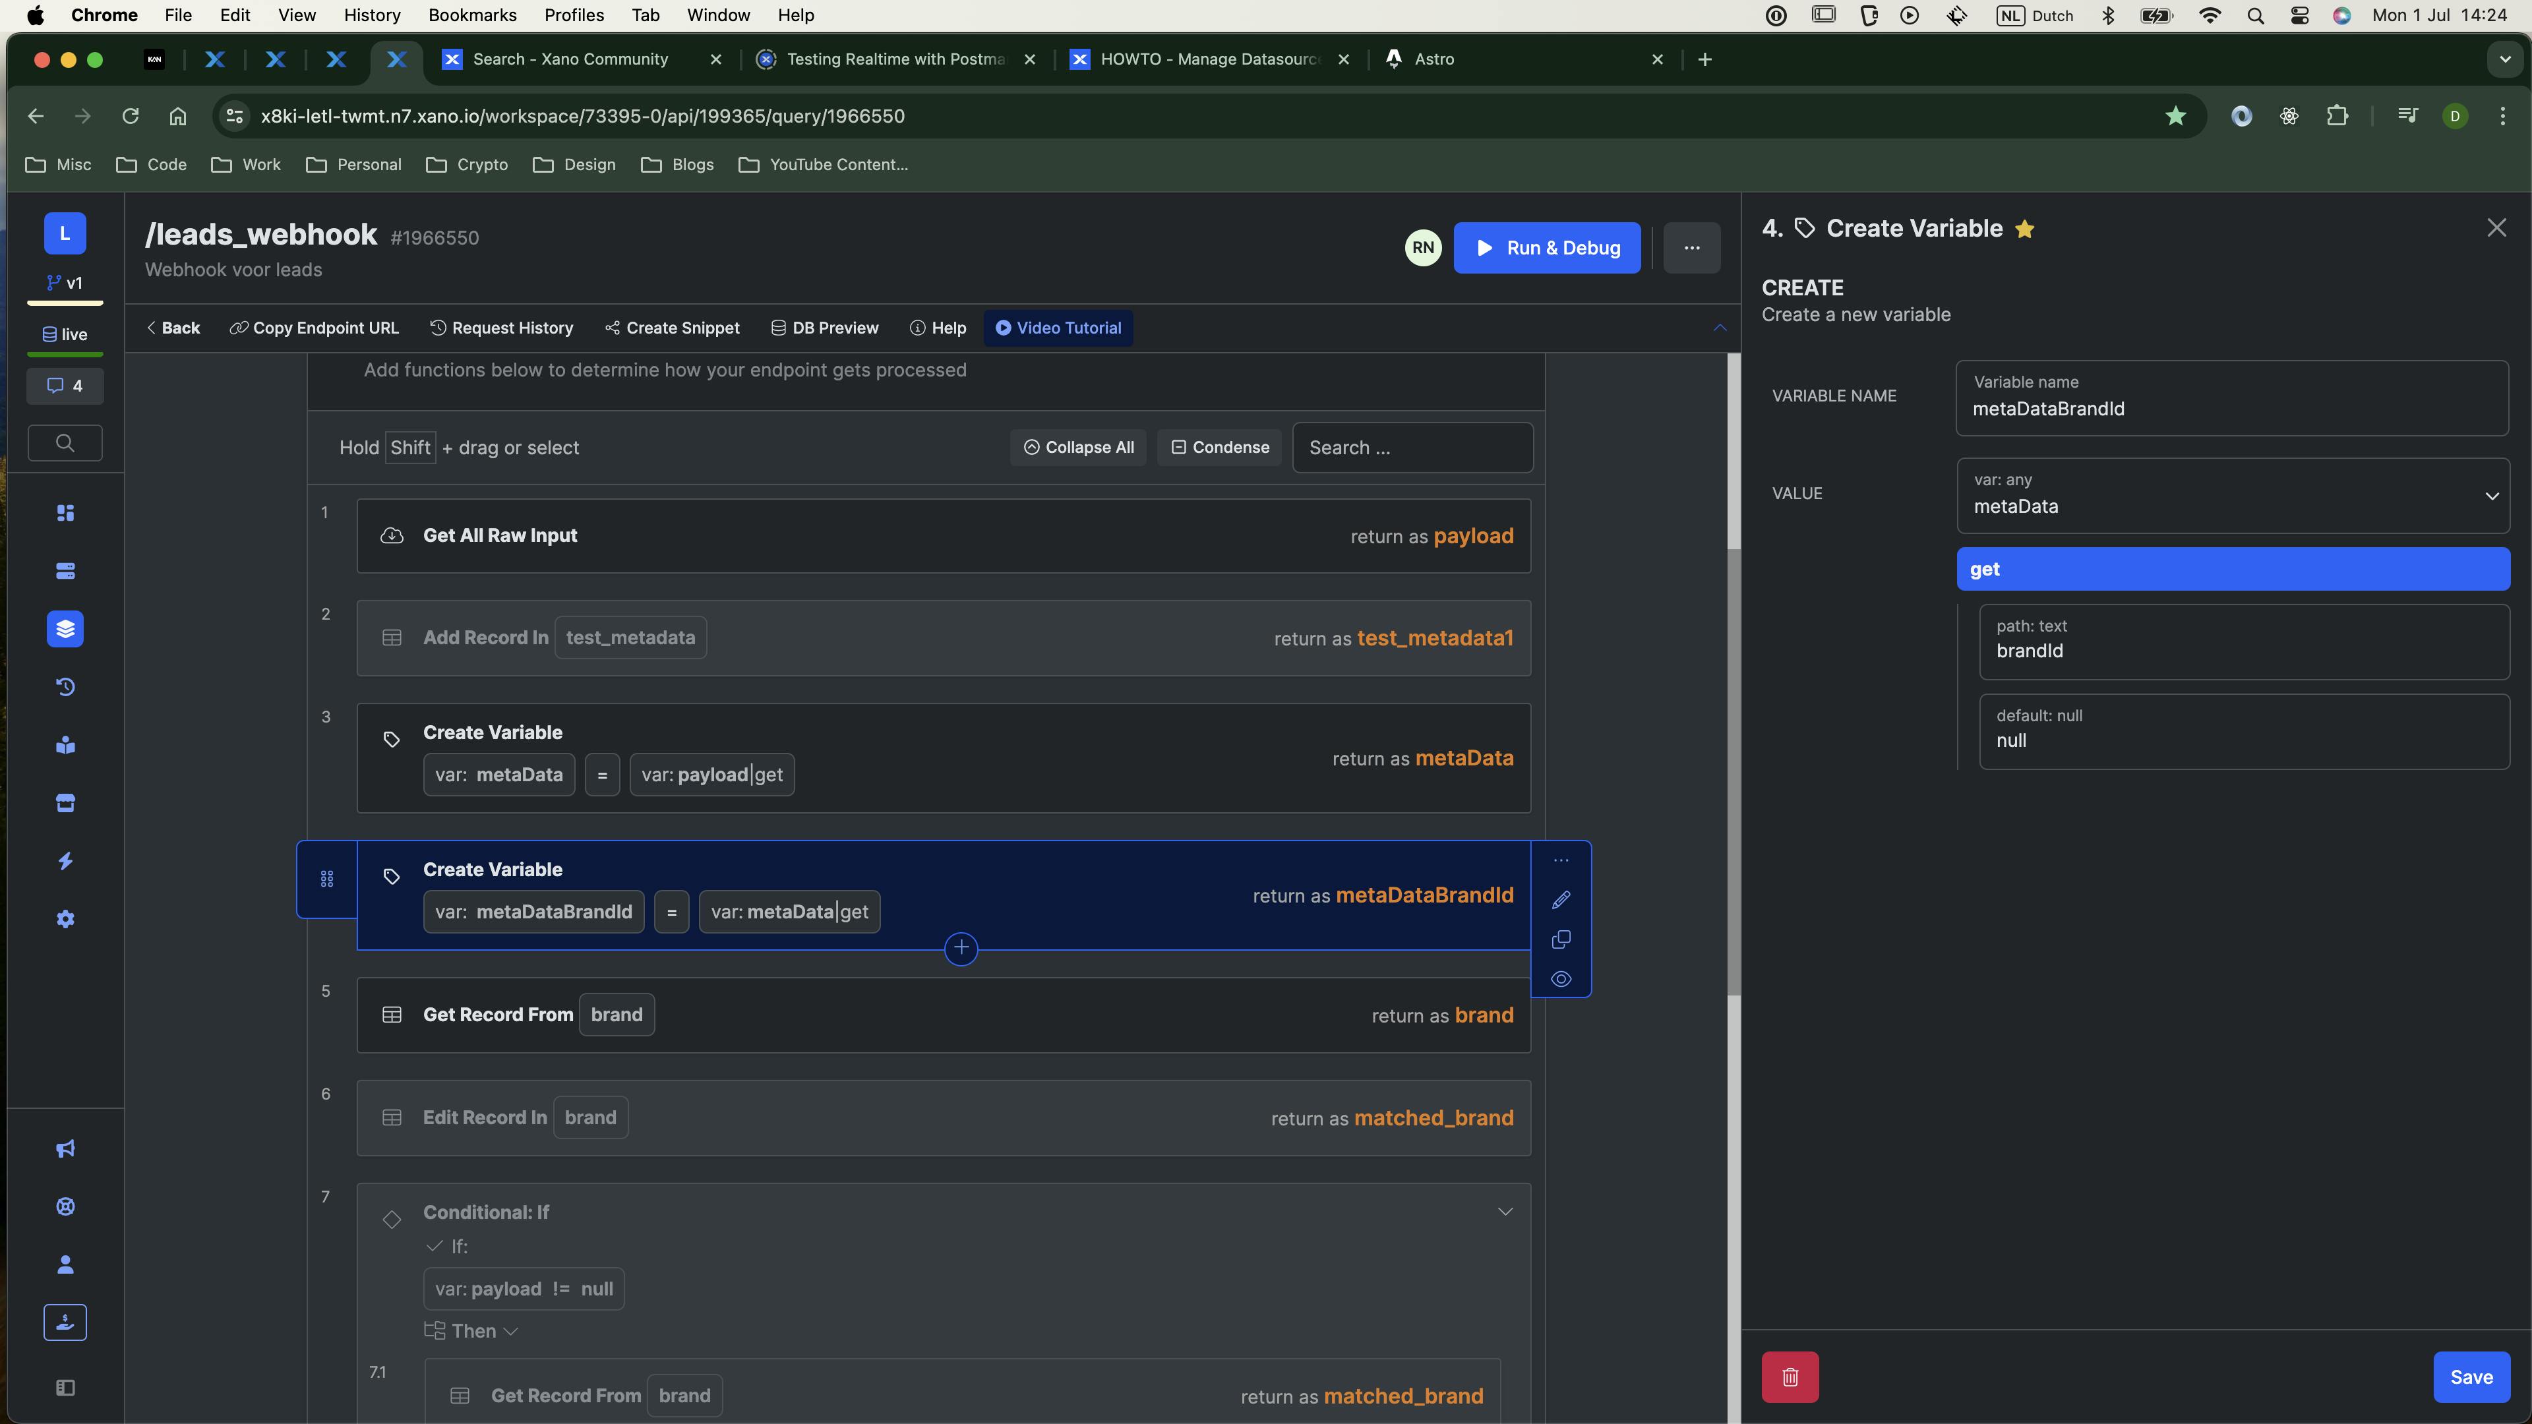Screen dimensions: 2532x1424
Task: Open the settings gear in left sidebar
Action: pos(66,919)
